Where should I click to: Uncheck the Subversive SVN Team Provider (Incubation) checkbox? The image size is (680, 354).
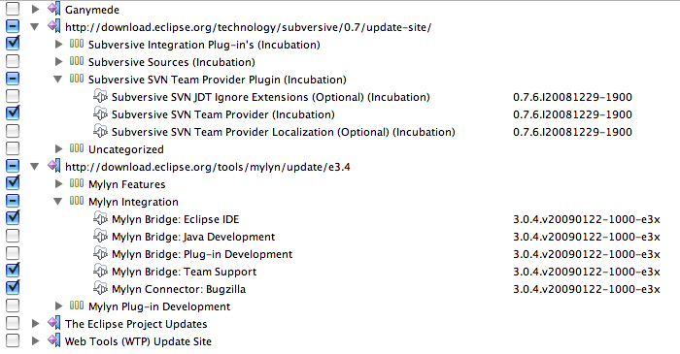[13, 113]
